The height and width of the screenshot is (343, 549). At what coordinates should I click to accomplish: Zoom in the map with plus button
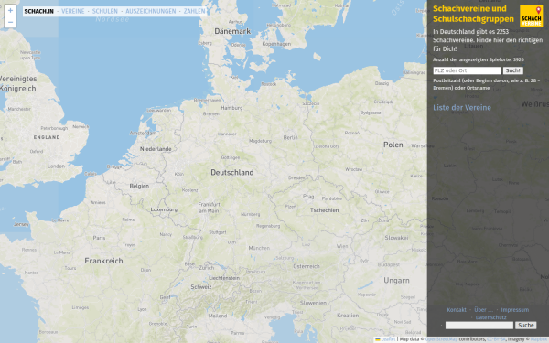coord(10,10)
